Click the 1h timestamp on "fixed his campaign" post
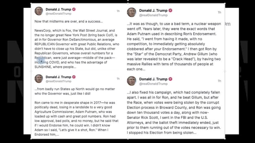Image resolution: width=255 pixels, height=143 pixels. [x=219, y=81]
